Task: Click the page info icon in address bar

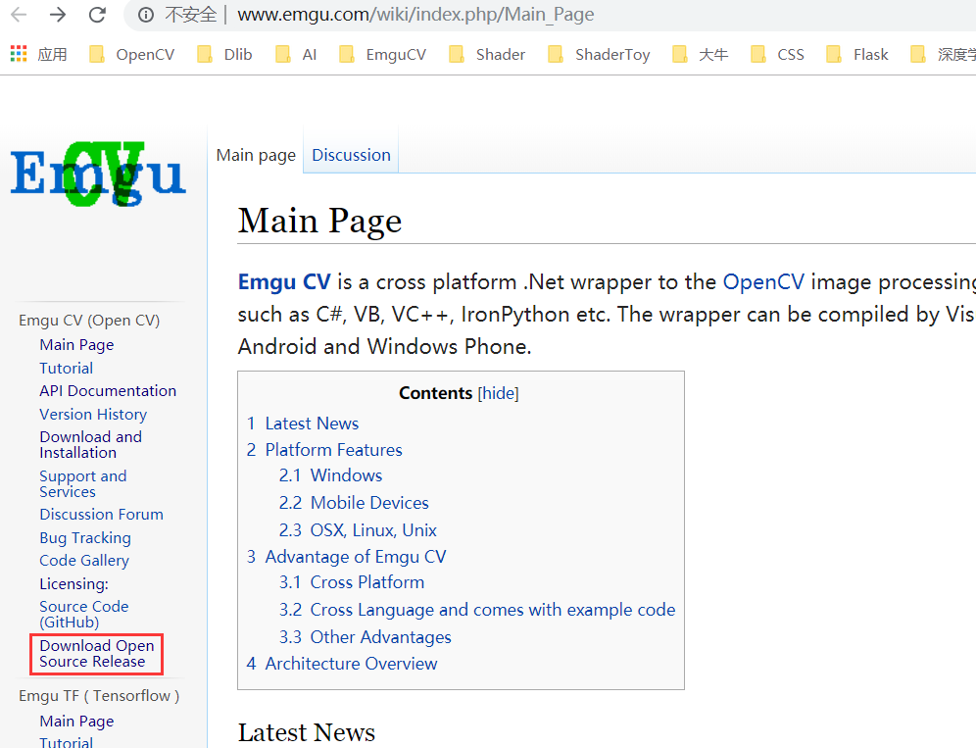Action: (146, 15)
